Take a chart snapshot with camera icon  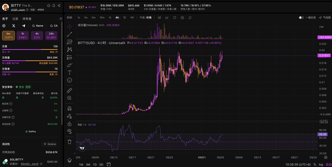point(182,18)
